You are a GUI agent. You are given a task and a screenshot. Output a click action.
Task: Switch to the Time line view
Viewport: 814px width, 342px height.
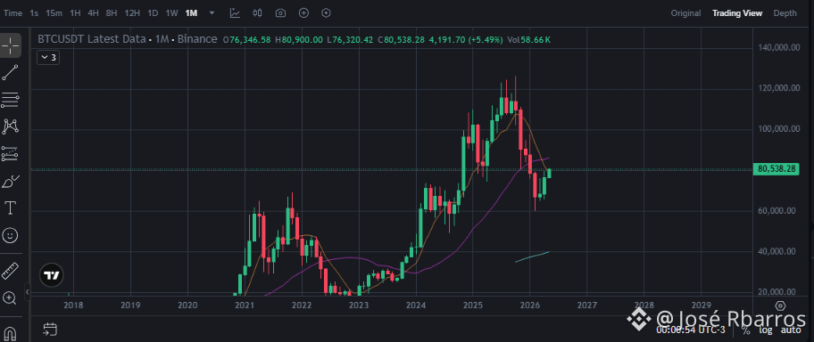[13, 13]
